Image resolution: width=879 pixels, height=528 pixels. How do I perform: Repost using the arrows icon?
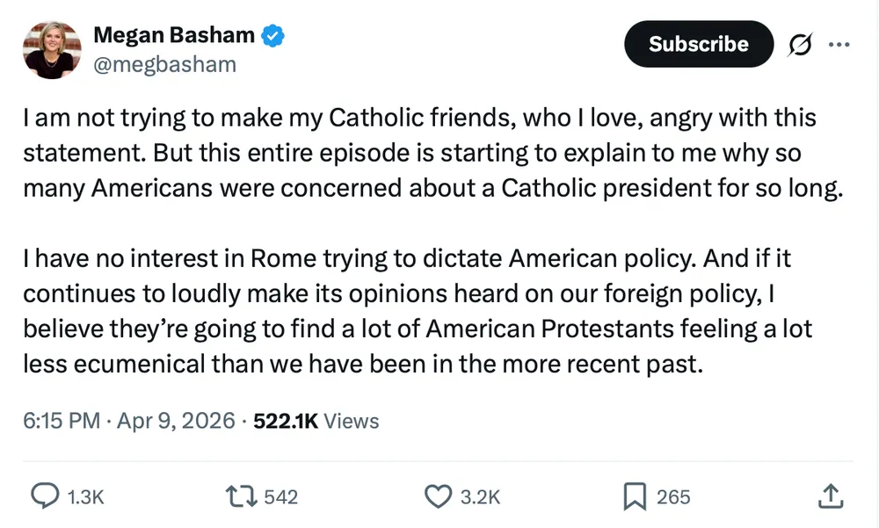pyautogui.click(x=242, y=496)
